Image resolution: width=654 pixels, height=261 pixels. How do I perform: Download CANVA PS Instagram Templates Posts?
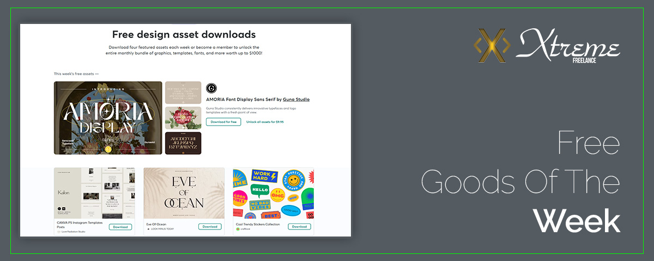(x=120, y=227)
